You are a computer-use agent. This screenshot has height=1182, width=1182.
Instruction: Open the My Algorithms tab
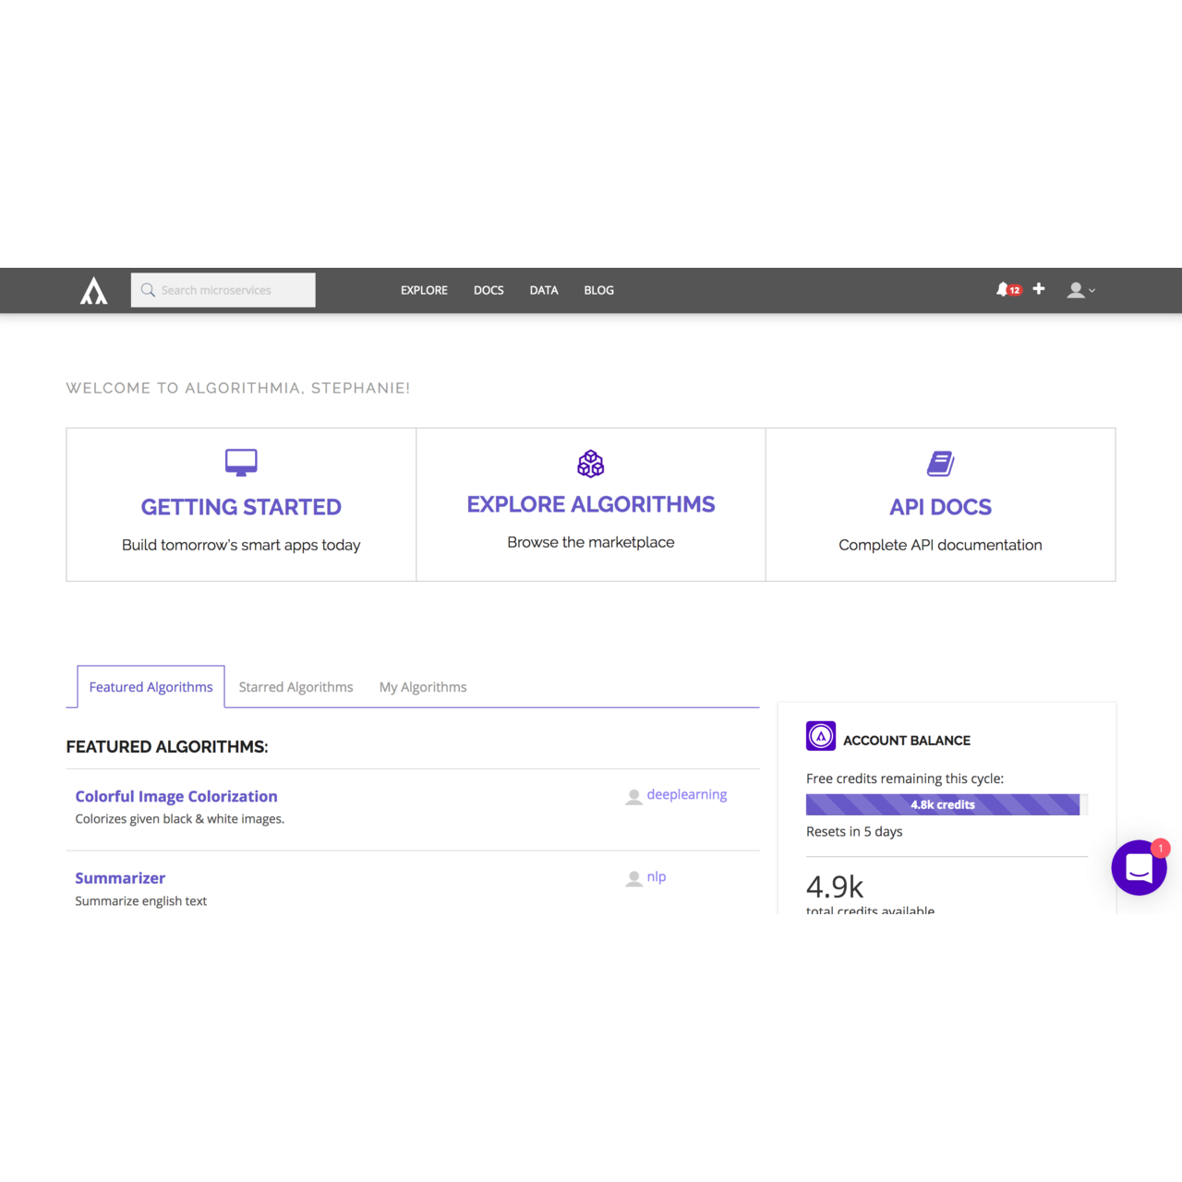[x=422, y=687]
